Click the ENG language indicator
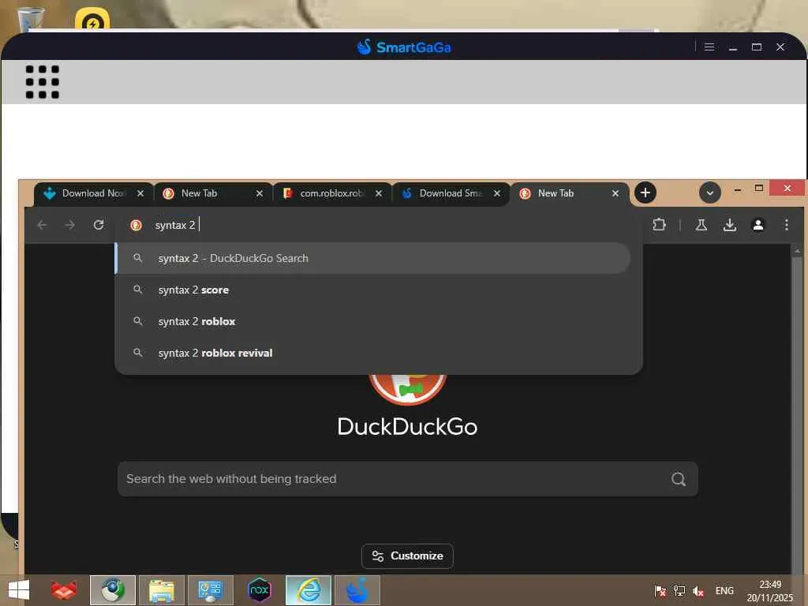This screenshot has width=808, height=606. (x=724, y=590)
